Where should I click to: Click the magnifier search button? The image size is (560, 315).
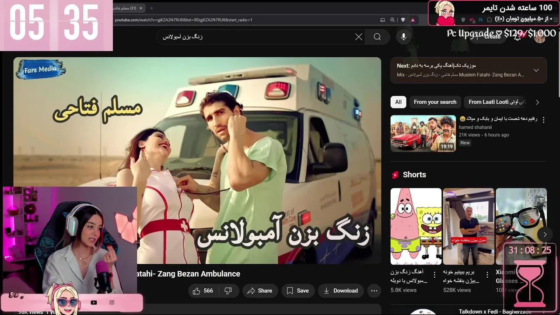[377, 37]
